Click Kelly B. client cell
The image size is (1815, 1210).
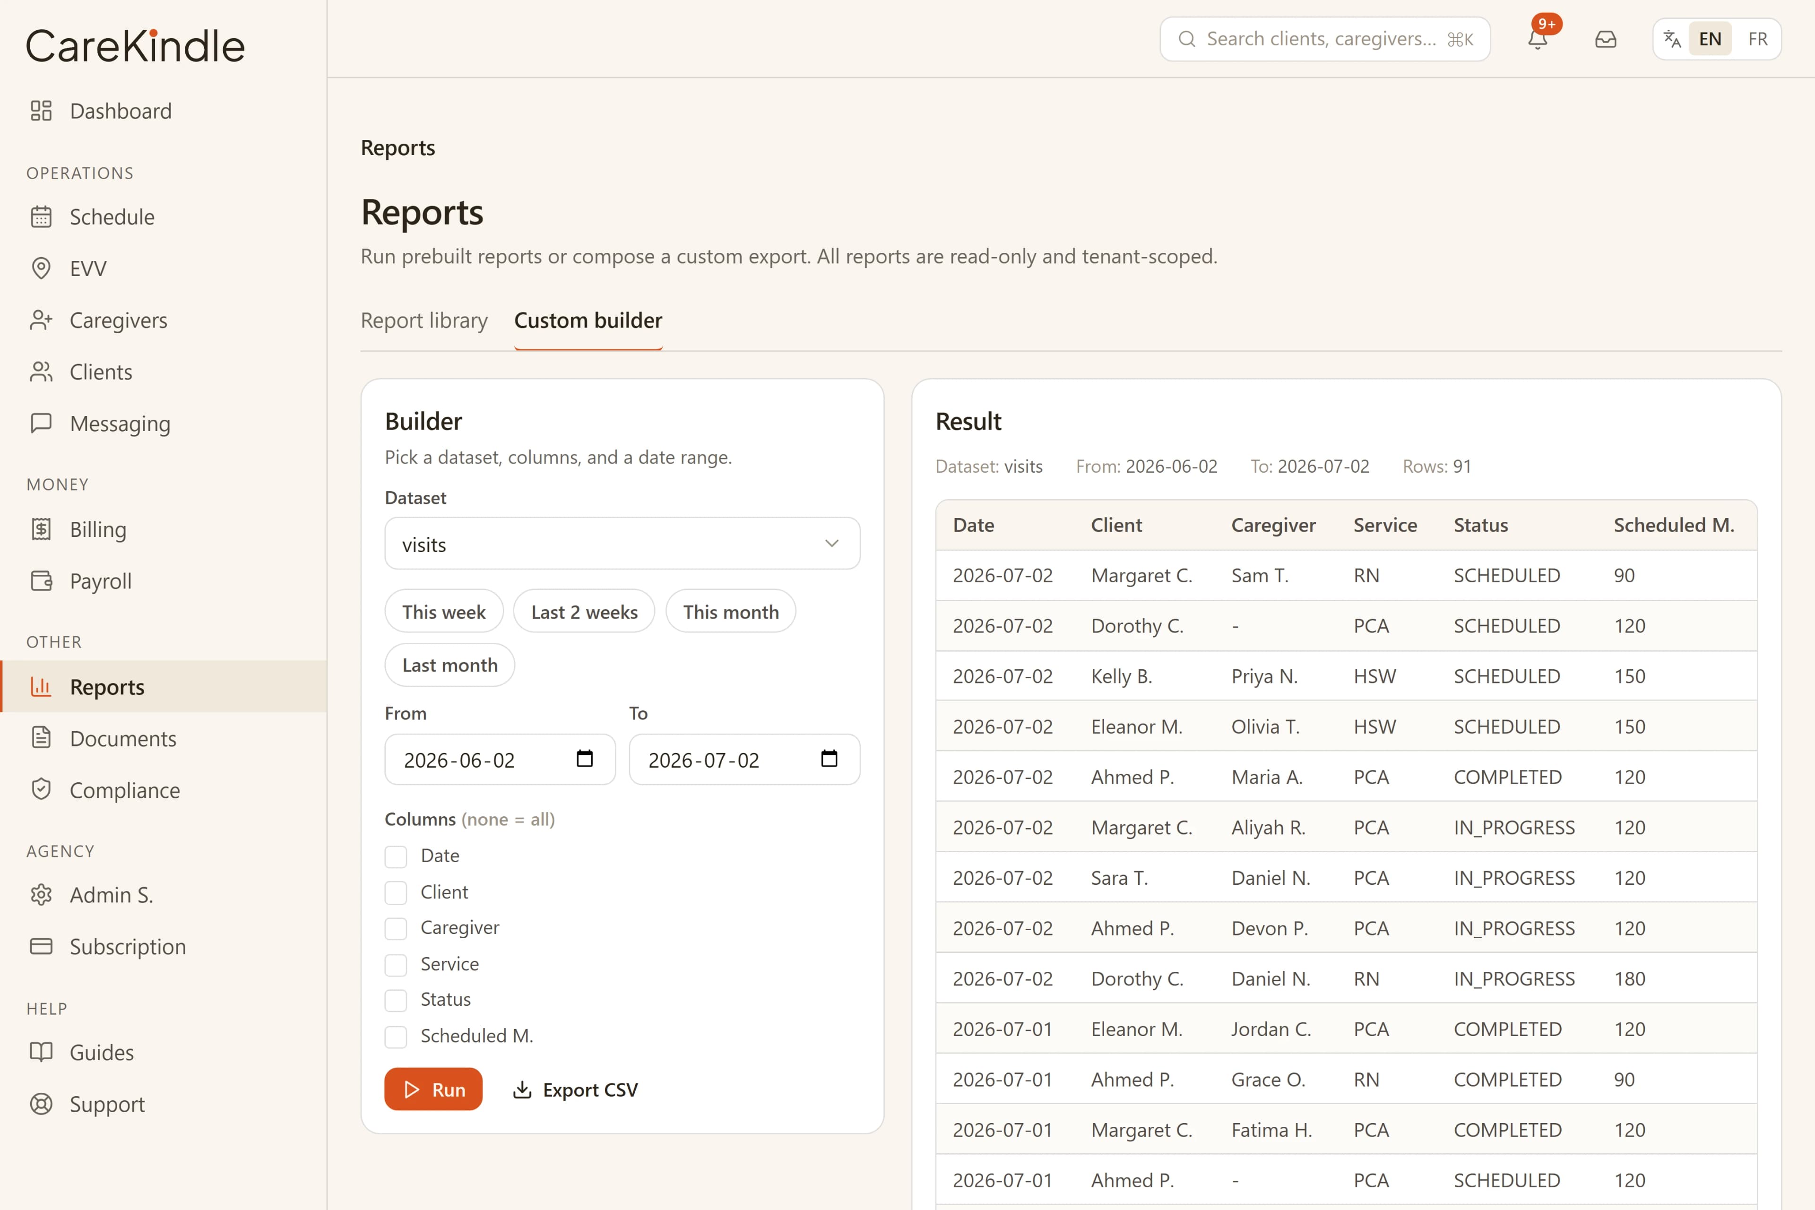tap(1121, 676)
